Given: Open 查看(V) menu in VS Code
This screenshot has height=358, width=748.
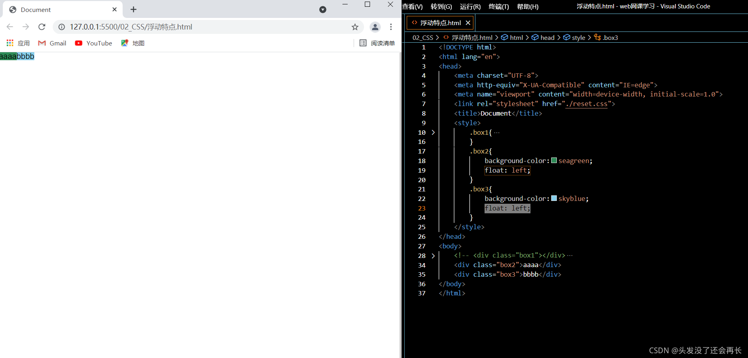Looking at the screenshot, I should (412, 6).
